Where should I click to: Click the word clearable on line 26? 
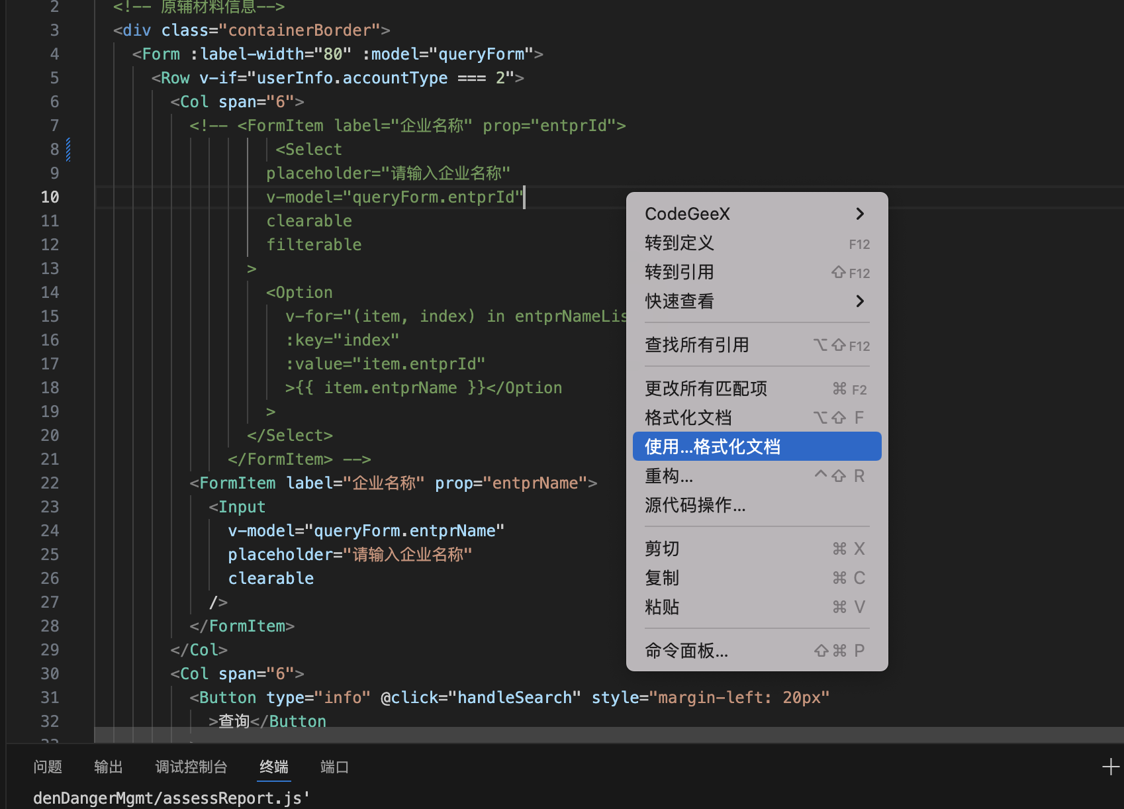(x=271, y=579)
